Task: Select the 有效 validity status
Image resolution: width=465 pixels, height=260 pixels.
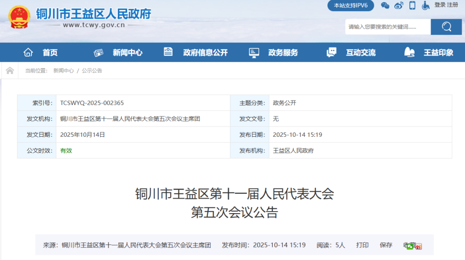Action: (66, 151)
